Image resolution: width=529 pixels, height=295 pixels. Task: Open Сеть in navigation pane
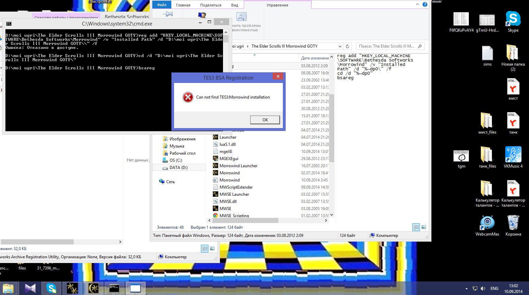click(170, 182)
